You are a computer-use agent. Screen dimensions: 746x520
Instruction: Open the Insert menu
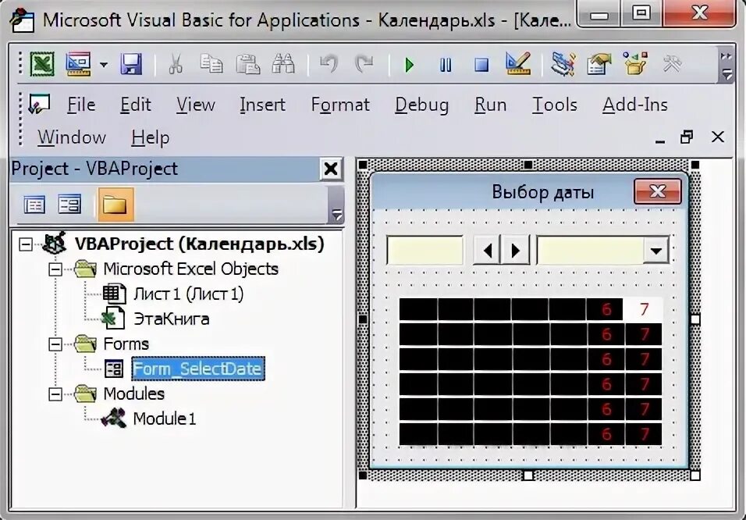(263, 105)
